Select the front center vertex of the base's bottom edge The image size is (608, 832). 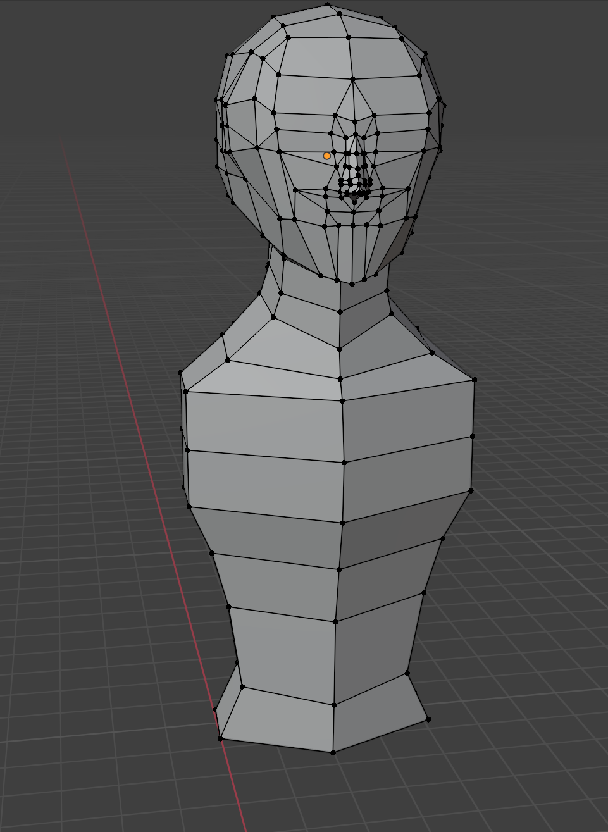[333, 752]
